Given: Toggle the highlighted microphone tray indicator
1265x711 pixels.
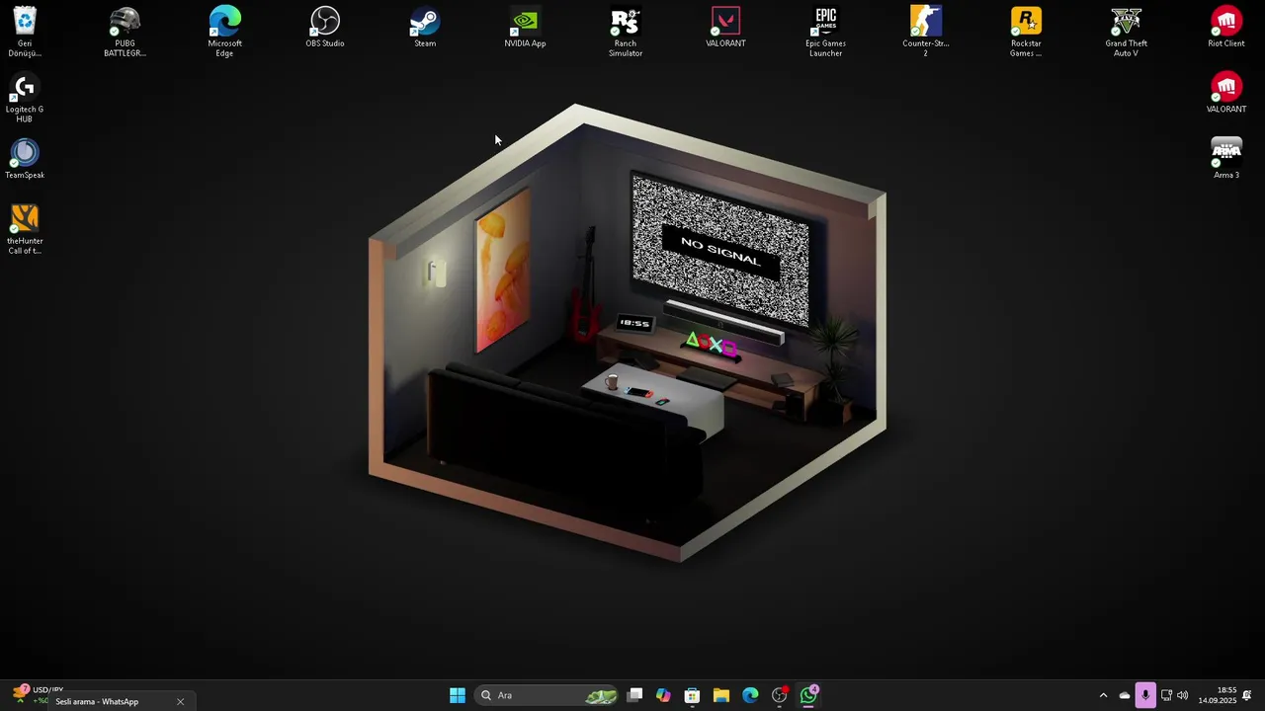Looking at the screenshot, I should [x=1144, y=695].
